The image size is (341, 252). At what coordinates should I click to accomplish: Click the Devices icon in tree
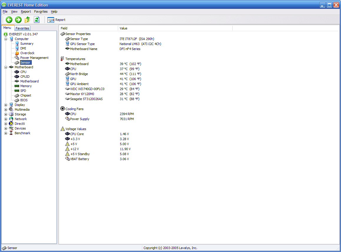(11, 128)
